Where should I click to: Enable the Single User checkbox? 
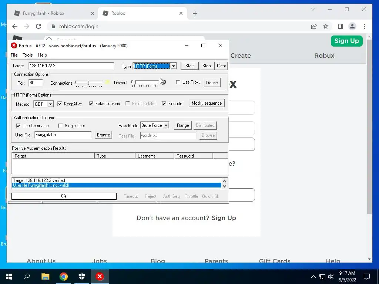pyautogui.click(x=60, y=126)
